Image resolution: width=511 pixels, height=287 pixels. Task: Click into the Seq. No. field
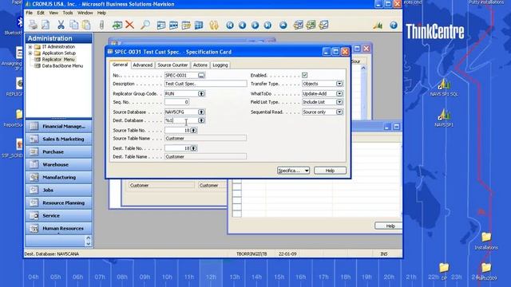point(176,102)
